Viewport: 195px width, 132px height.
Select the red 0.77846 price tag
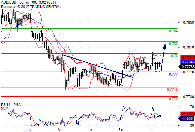pos(188,57)
